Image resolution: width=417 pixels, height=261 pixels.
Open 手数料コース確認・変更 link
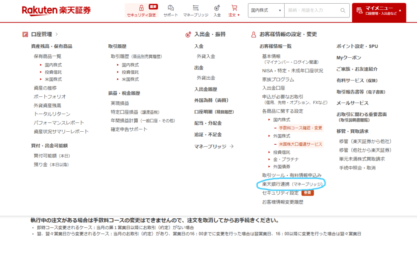point(301,128)
